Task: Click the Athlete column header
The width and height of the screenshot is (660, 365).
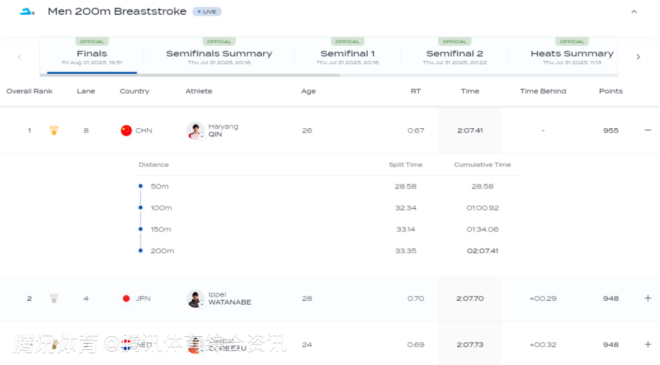Action: [x=199, y=92]
